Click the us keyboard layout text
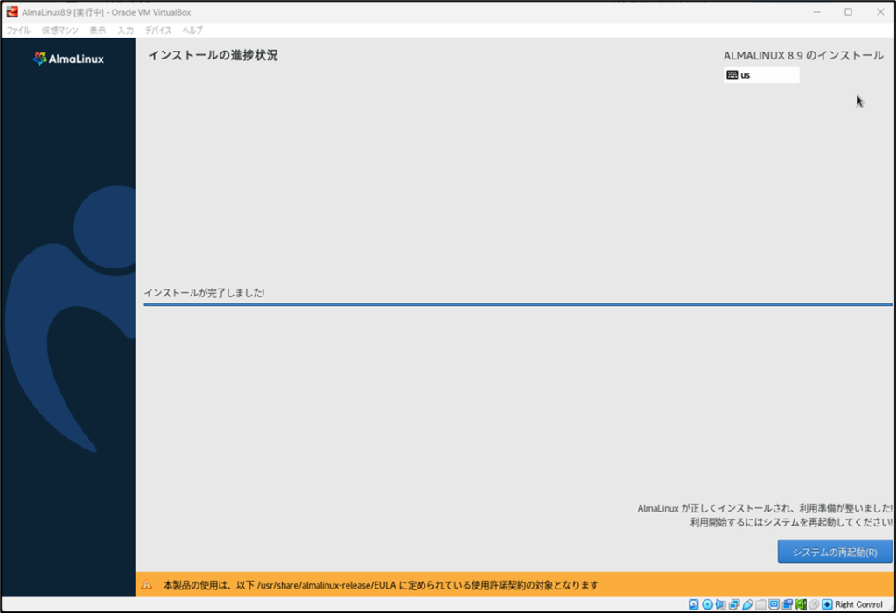 click(x=745, y=75)
